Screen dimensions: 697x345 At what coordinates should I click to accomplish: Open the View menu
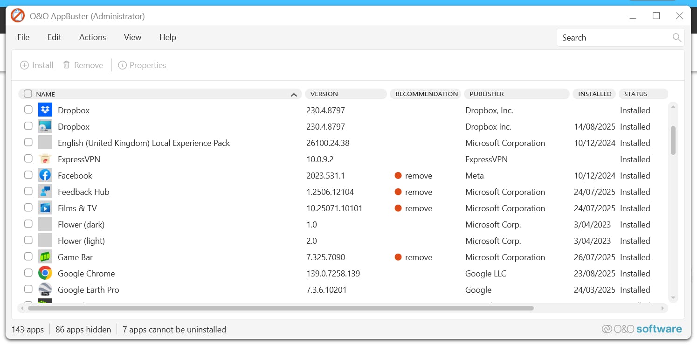coord(132,37)
